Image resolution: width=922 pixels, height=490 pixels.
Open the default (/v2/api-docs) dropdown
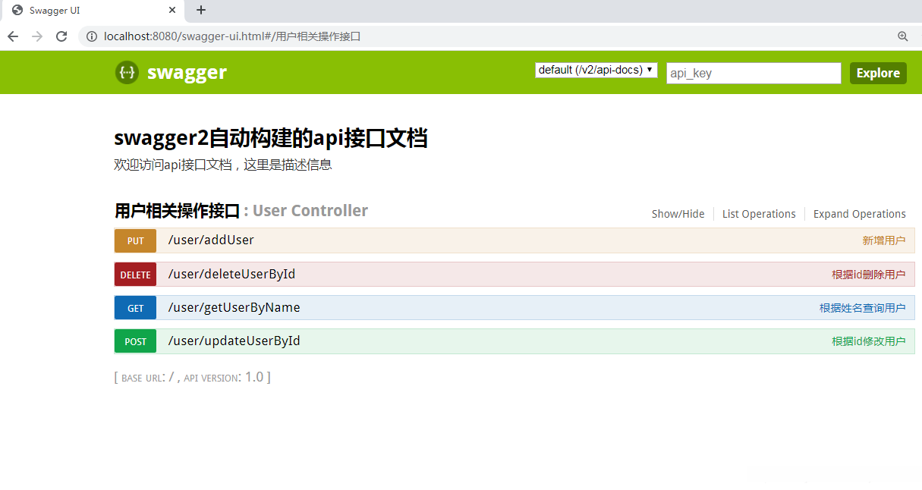click(x=596, y=70)
